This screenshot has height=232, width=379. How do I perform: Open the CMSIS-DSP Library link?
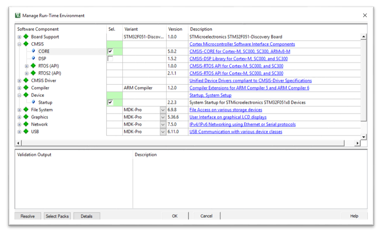point(238,59)
